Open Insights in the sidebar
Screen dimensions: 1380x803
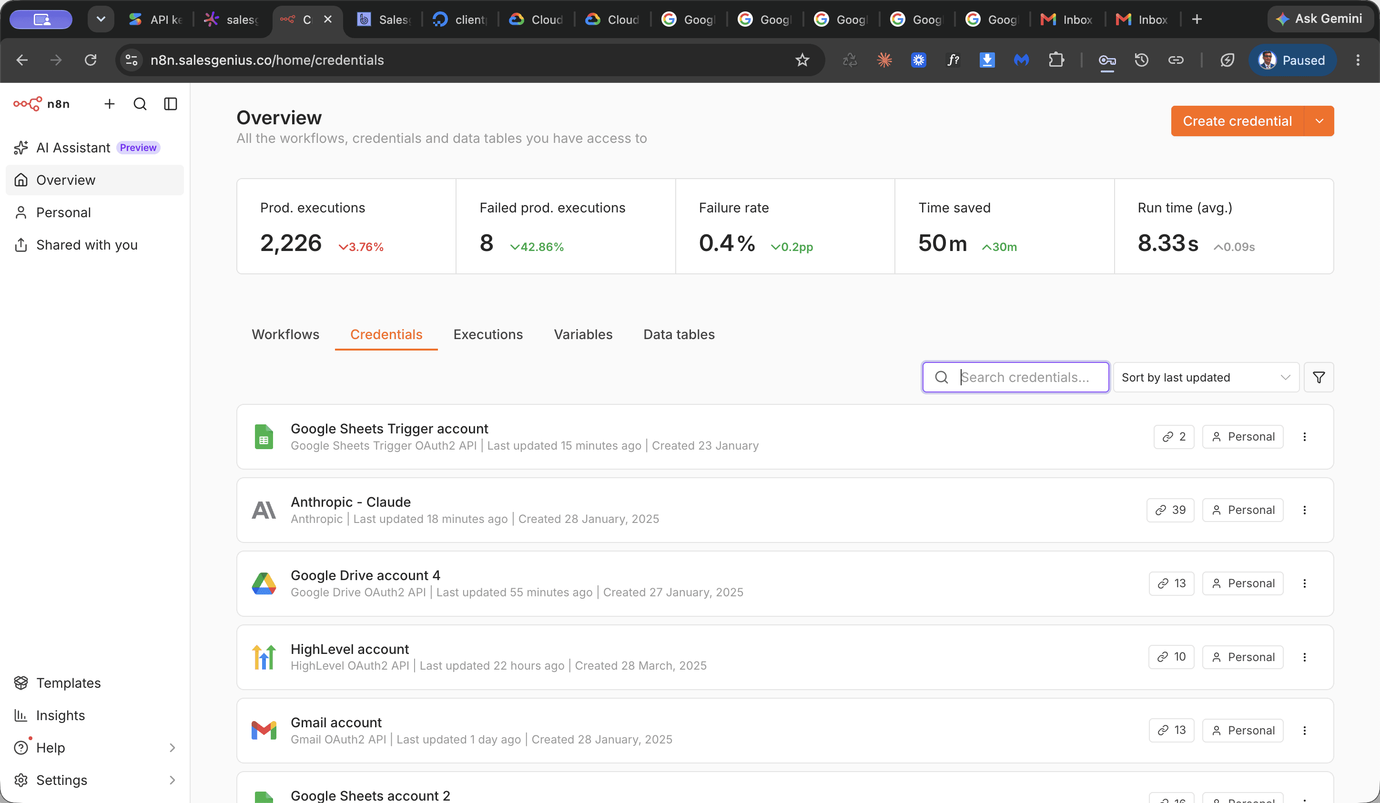(95, 715)
